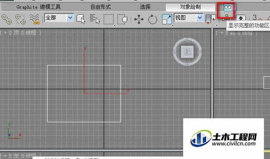Image resolution: width=270 pixels, height=159 pixels.
Task: Click the Unlink Selection chain icon
Action: click(x=20, y=19)
